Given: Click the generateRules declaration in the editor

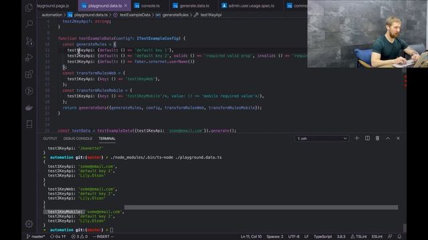Looking at the screenshot, I should click(91, 45).
